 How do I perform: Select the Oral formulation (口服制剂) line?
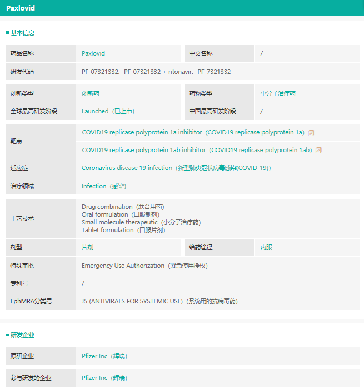coord(121,214)
